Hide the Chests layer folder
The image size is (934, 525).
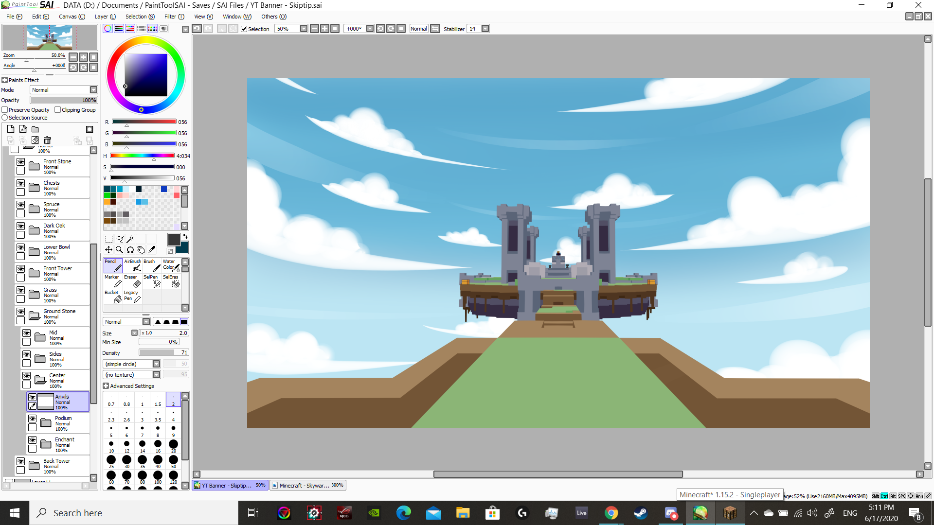tap(20, 183)
